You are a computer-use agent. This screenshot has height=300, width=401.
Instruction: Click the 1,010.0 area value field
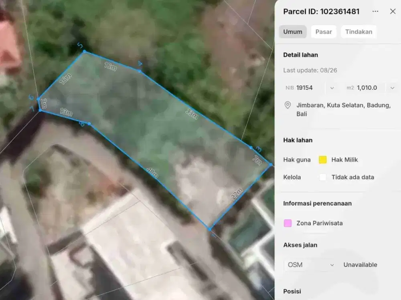[367, 88]
